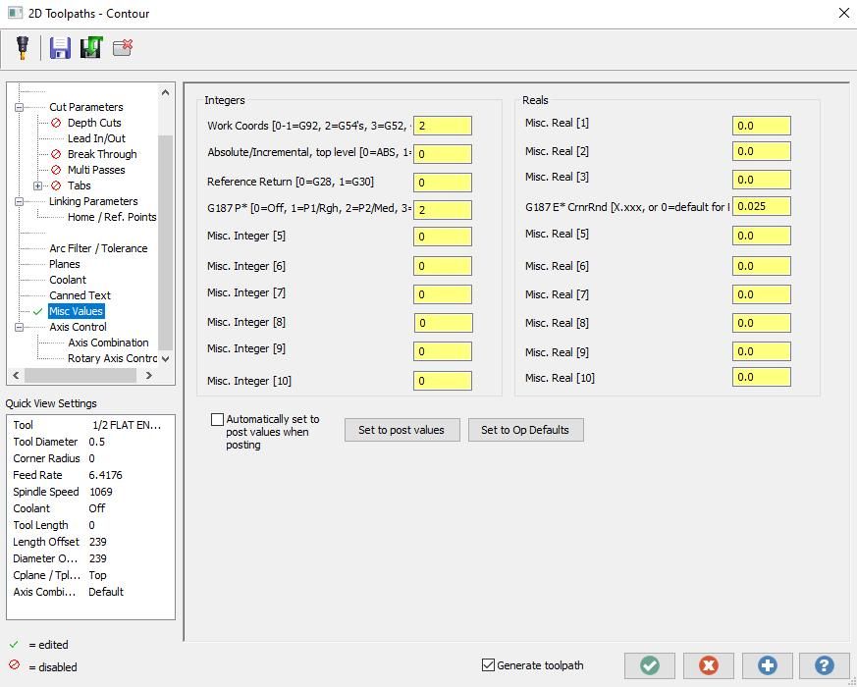This screenshot has height=687, width=857.
Task: Expand the Tabs tree node
Action: 37,185
